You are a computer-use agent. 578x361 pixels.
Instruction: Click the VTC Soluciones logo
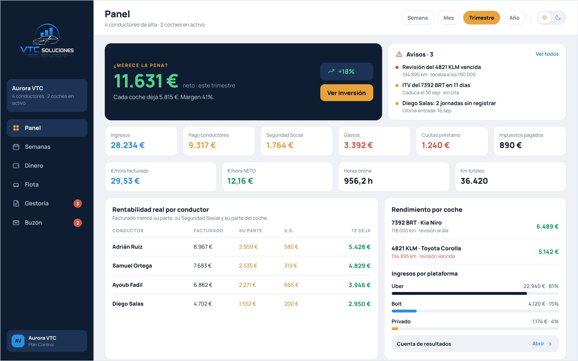[x=47, y=41]
